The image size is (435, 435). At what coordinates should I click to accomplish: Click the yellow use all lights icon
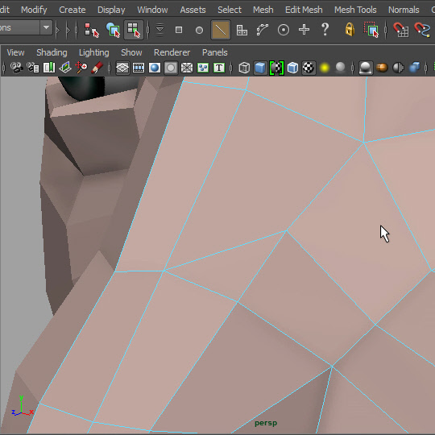(325, 68)
